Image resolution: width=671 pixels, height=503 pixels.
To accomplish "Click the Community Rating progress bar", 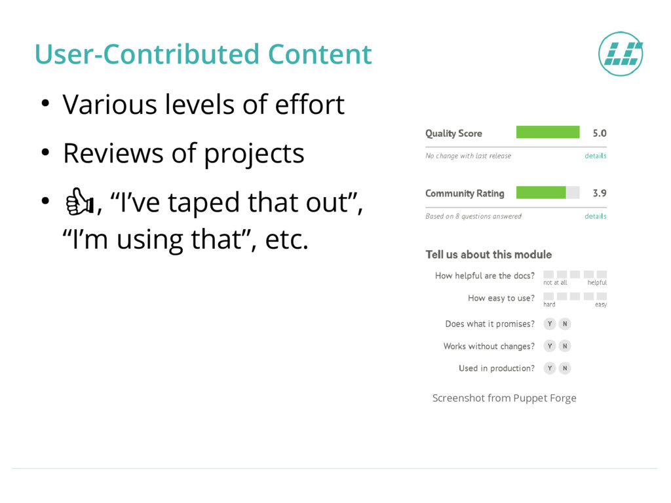I will coord(548,193).
